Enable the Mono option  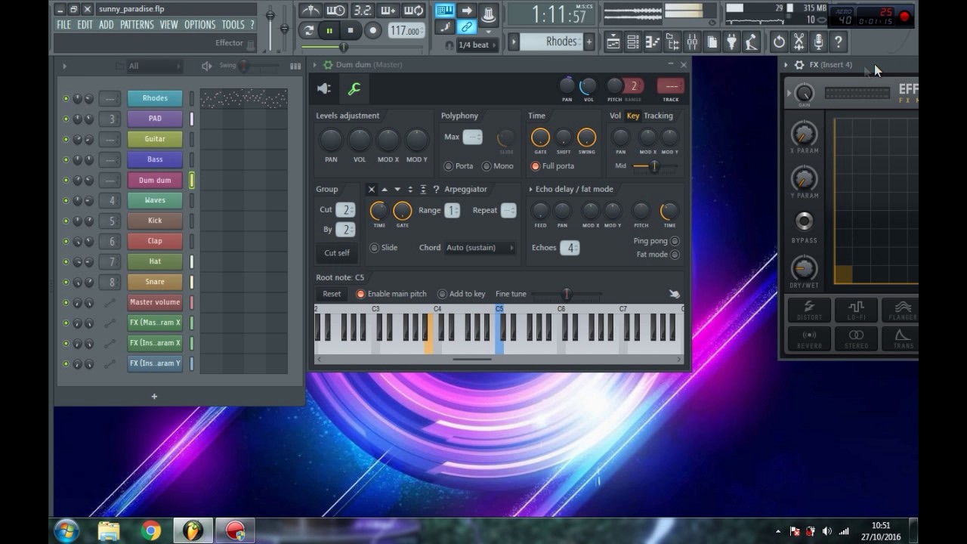point(487,166)
